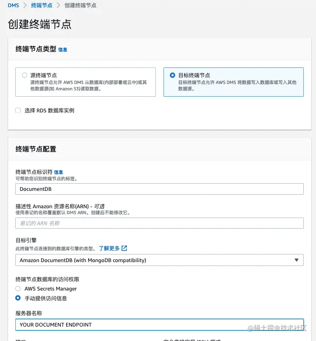
Task: Open 信息 link beside 终端节点类型
Action: tap(63, 50)
